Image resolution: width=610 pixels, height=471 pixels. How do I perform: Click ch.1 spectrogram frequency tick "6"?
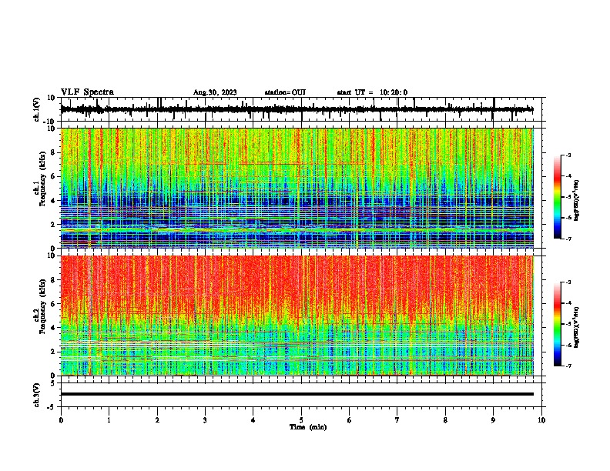[x=54, y=176]
